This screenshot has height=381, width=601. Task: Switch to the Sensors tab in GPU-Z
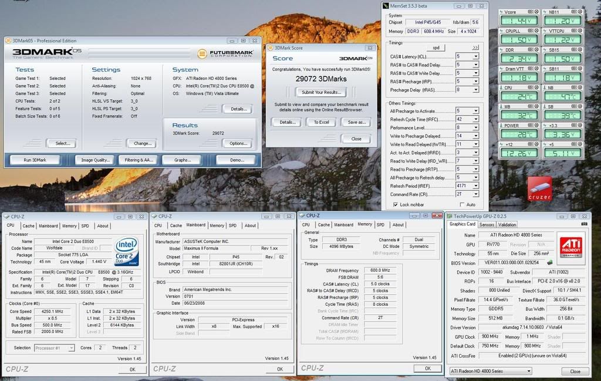tap(487, 225)
